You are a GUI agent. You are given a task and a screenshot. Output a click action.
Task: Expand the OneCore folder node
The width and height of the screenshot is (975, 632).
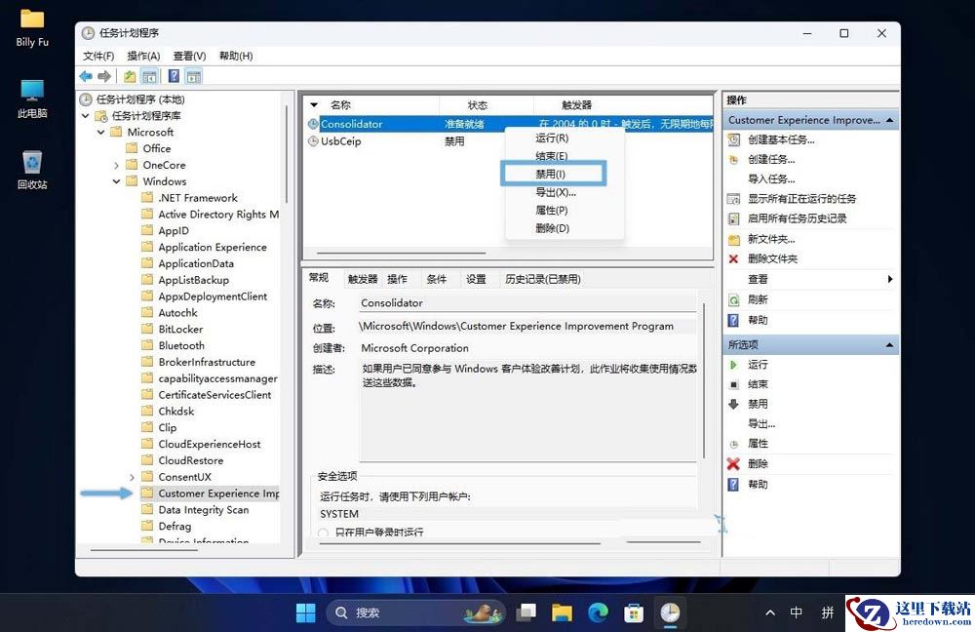pos(116,166)
